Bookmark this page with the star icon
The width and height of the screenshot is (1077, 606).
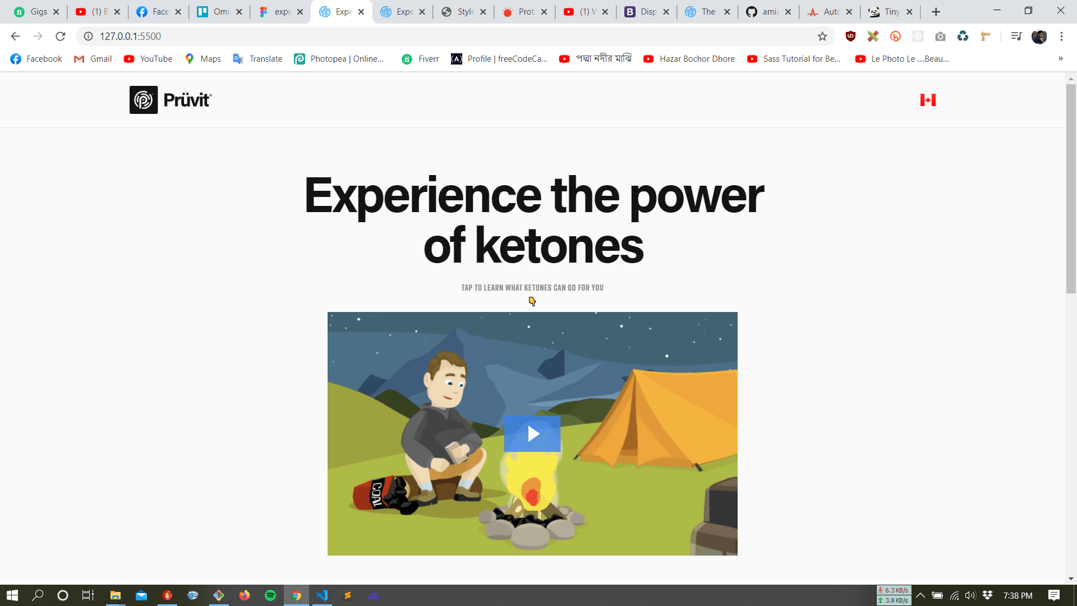tap(823, 36)
